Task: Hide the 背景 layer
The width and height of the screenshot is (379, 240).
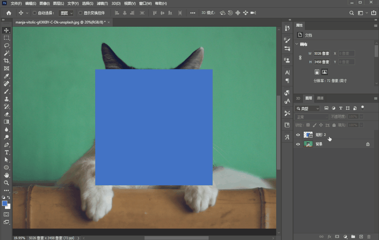Action: click(x=298, y=144)
